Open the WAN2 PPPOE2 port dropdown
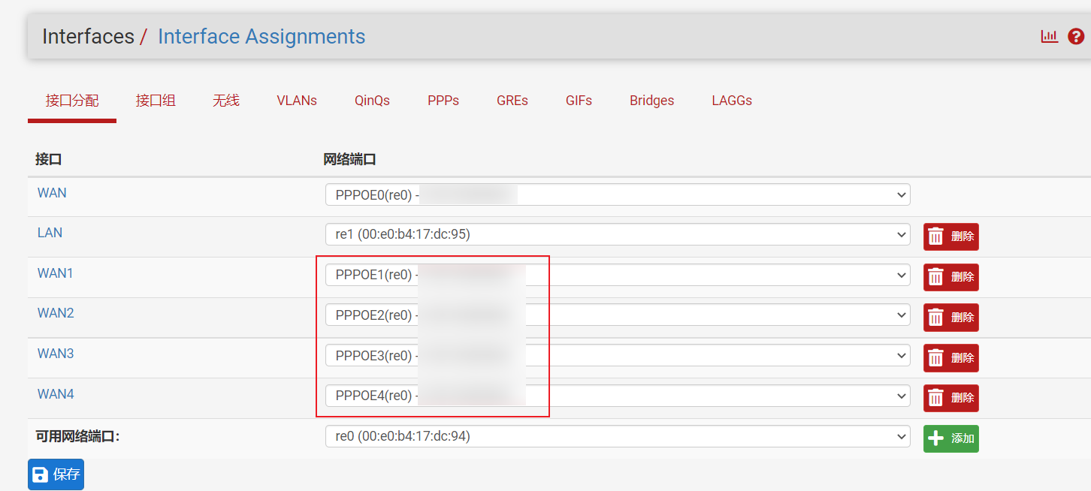This screenshot has width=1091, height=491. pyautogui.click(x=618, y=315)
